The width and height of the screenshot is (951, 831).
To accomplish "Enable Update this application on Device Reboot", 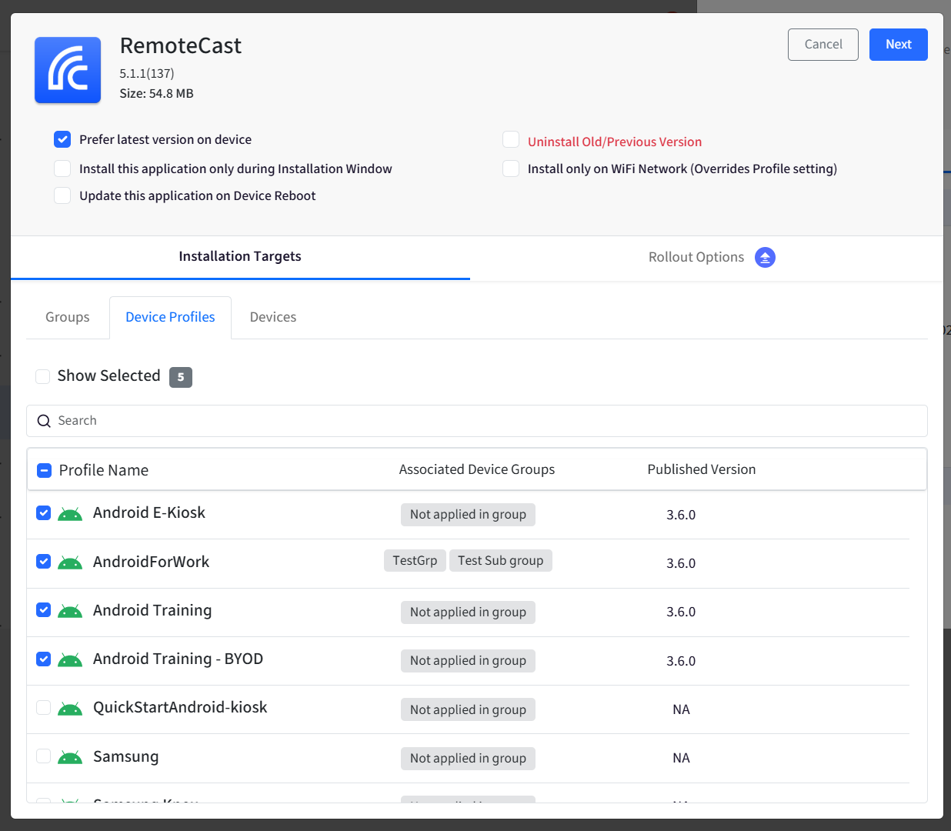I will click(x=62, y=195).
